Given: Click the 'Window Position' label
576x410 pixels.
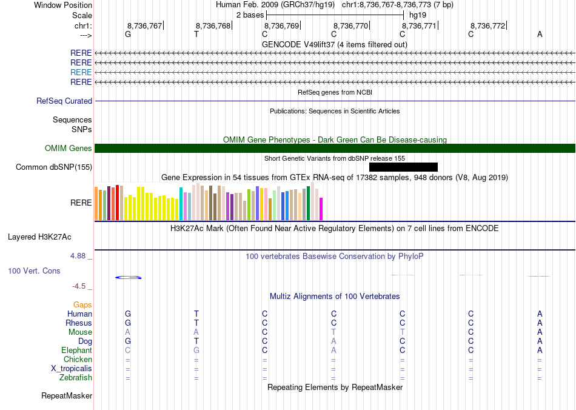Looking at the screenshot, I should click(x=63, y=5).
